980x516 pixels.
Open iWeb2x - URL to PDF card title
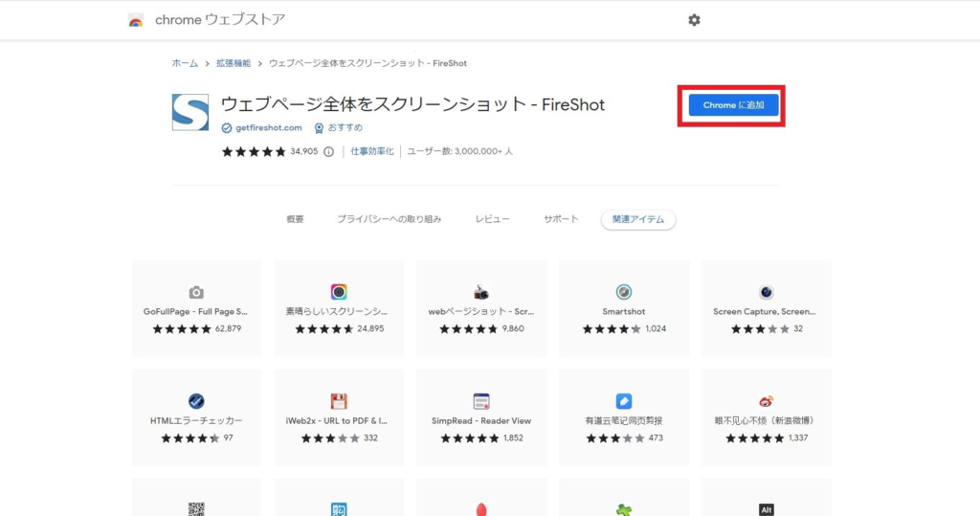tap(337, 421)
